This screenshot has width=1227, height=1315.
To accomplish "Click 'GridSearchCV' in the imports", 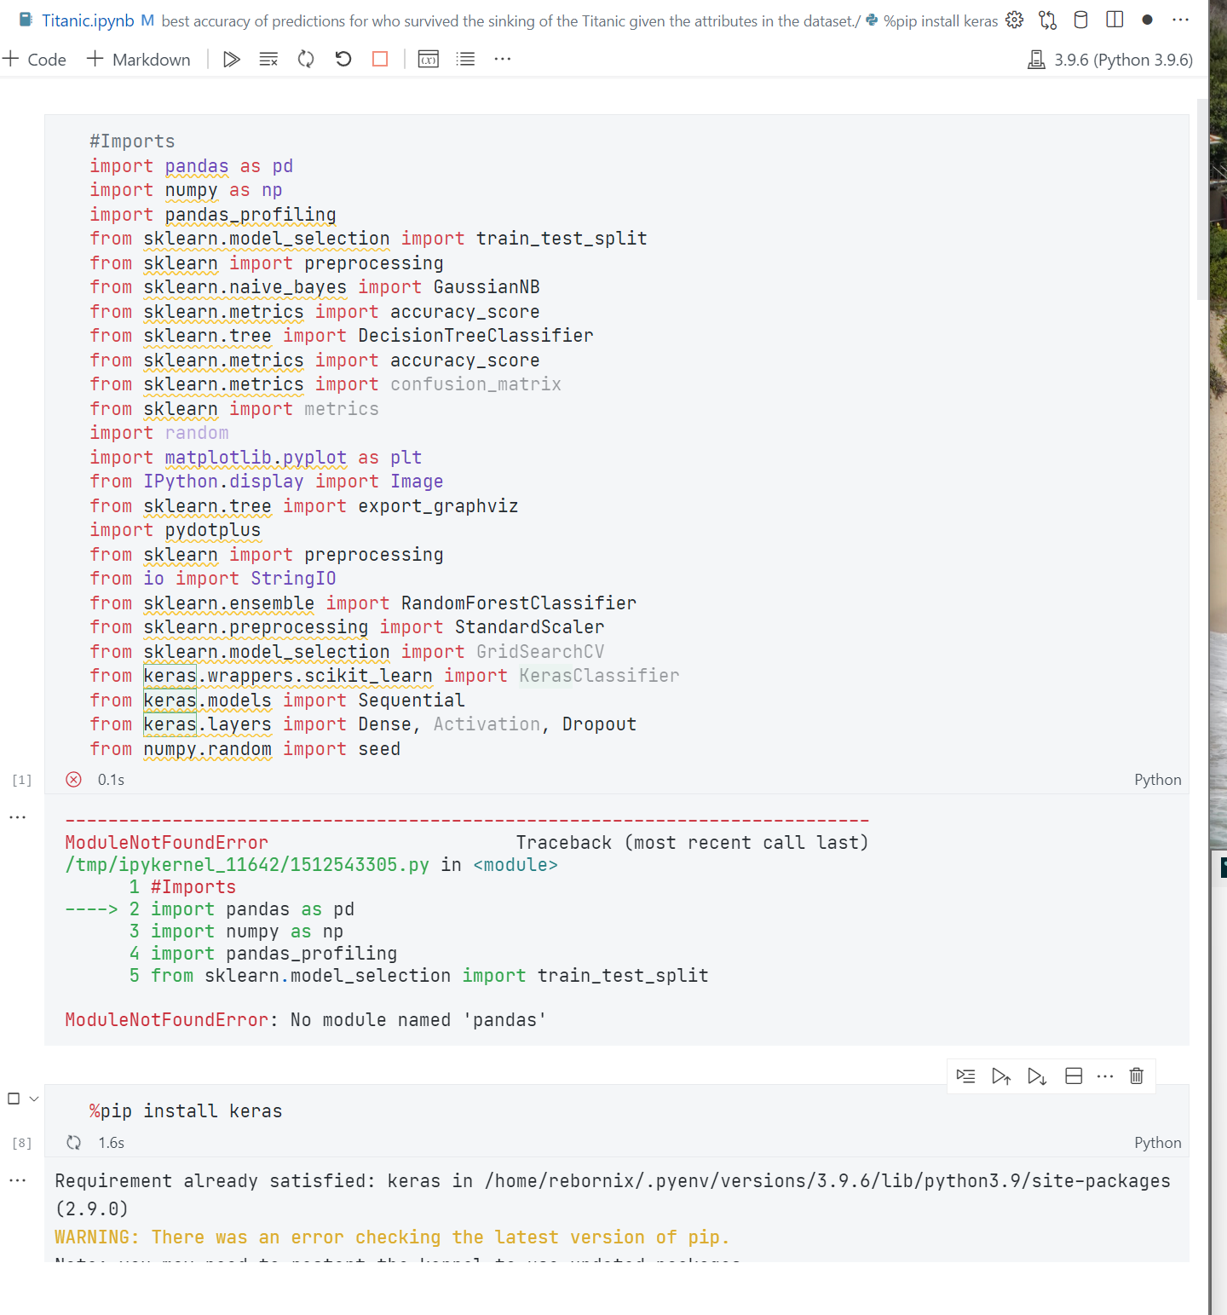I will [x=540, y=652].
